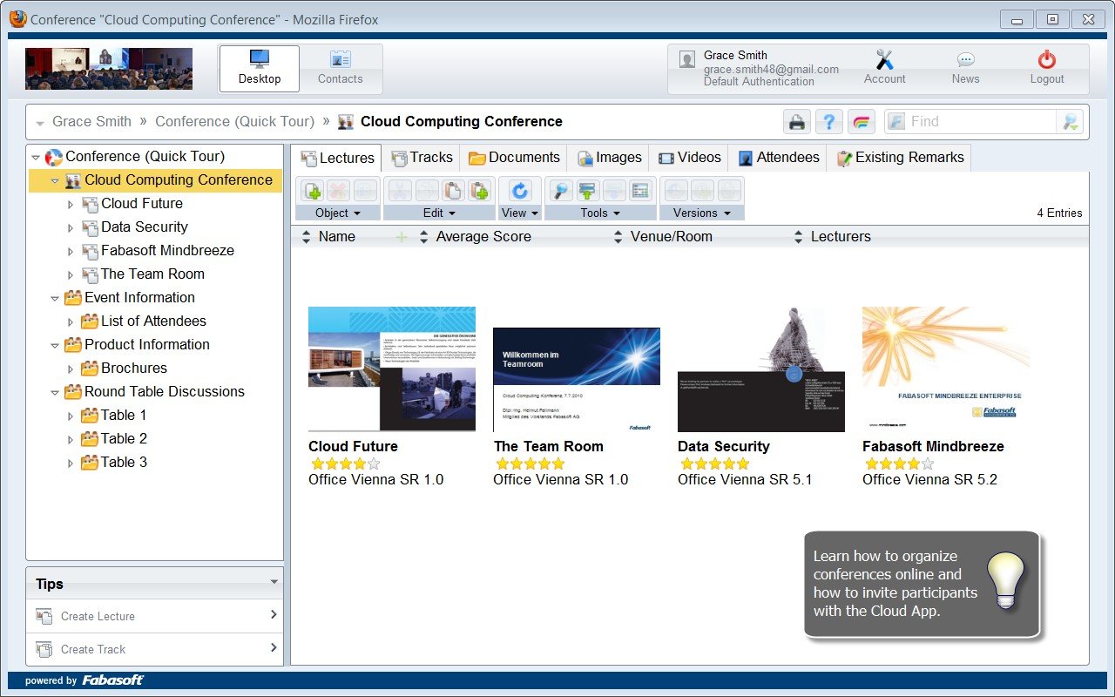Click the Fabasoft logo in the footer

(113, 680)
